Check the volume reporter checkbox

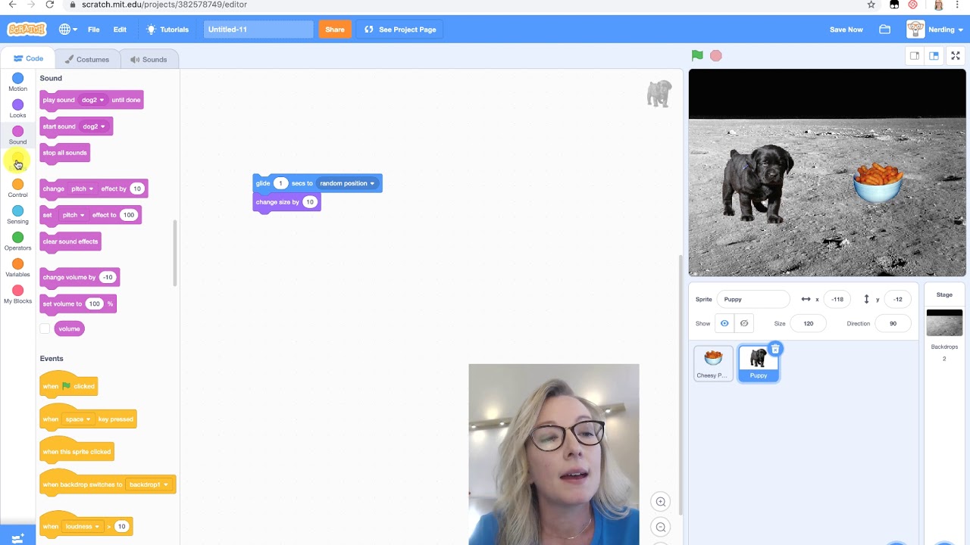click(45, 329)
